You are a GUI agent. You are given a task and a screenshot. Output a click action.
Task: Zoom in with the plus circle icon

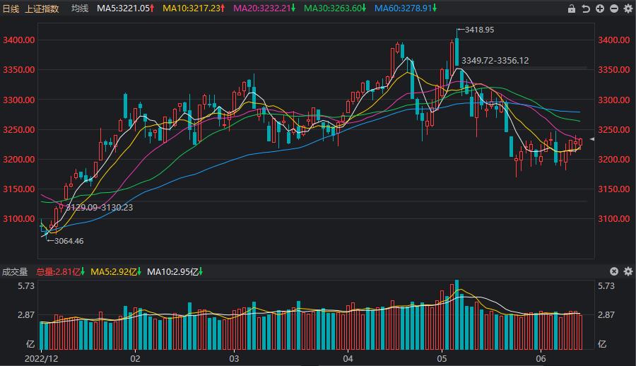pyautogui.click(x=600, y=8)
